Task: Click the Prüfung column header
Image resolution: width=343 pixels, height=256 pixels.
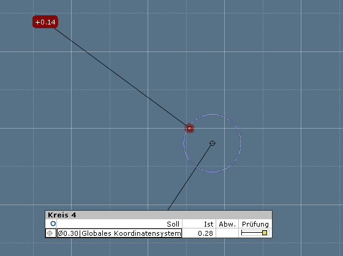Action: tap(255, 224)
